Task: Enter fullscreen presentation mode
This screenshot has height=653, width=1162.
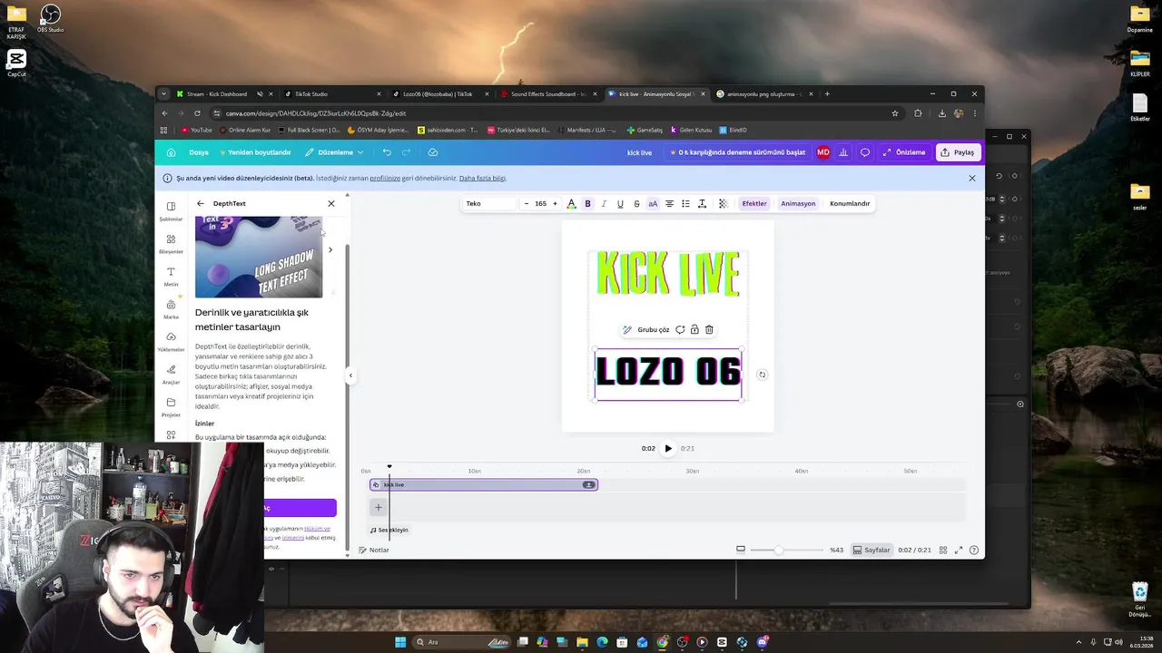Action: [958, 550]
